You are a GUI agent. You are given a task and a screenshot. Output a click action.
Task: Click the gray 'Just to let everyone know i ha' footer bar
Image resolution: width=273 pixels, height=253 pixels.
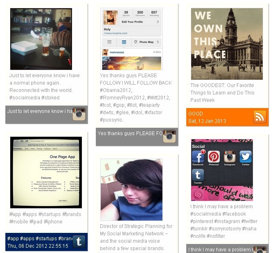(x=46, y=115)
